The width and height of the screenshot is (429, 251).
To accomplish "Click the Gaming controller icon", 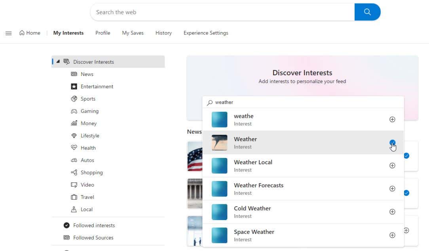I will click(74, 111).
